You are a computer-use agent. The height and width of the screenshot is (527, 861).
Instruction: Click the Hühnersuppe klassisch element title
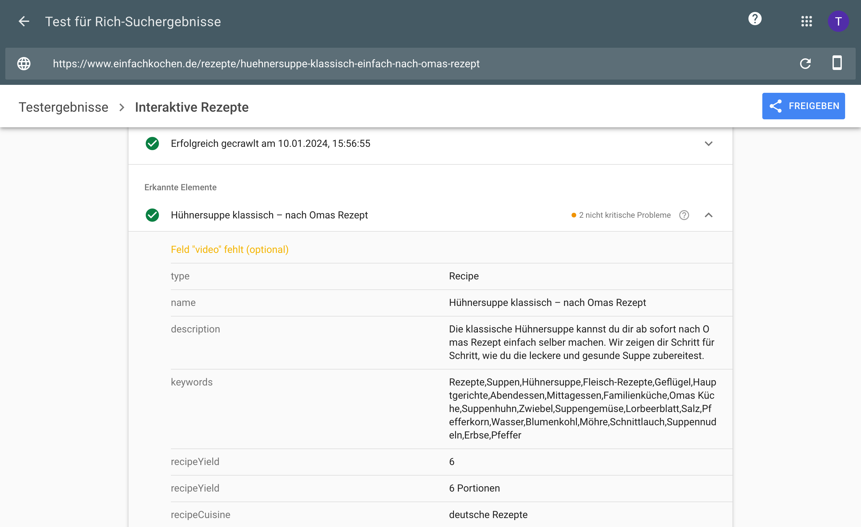[x=269, y=215]
